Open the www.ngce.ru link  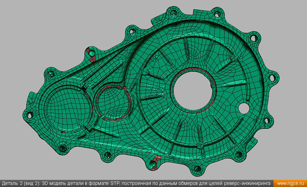(x=290, y=184)
